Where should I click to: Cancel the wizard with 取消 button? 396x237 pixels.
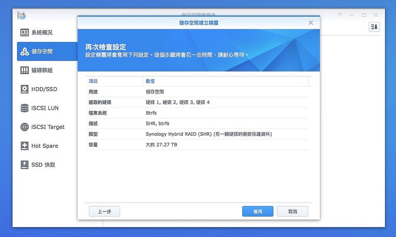click(292, 212)
